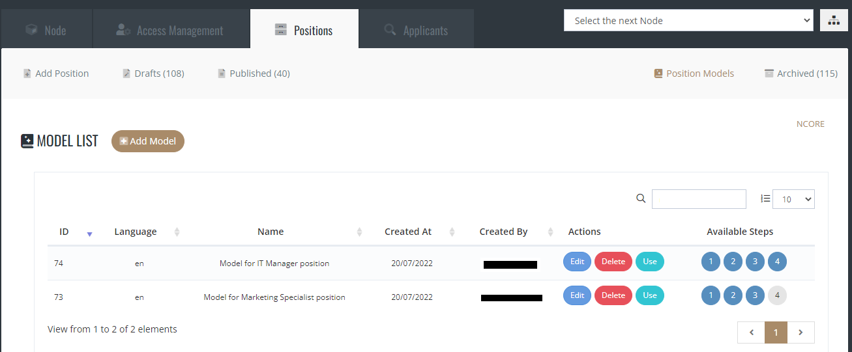The height and width of the screenshot is (352, 852).
Task: Click the Drafts pencil document icon
Action: click(126, 74)
